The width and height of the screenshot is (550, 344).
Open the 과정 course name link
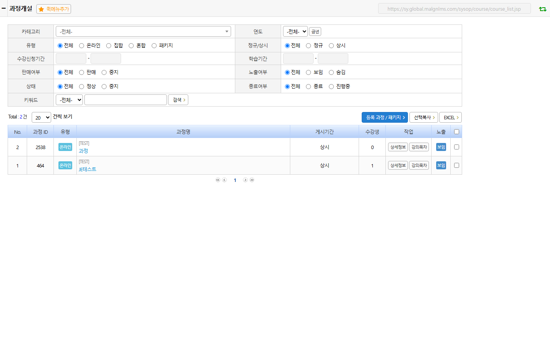[x=83, y=151]
